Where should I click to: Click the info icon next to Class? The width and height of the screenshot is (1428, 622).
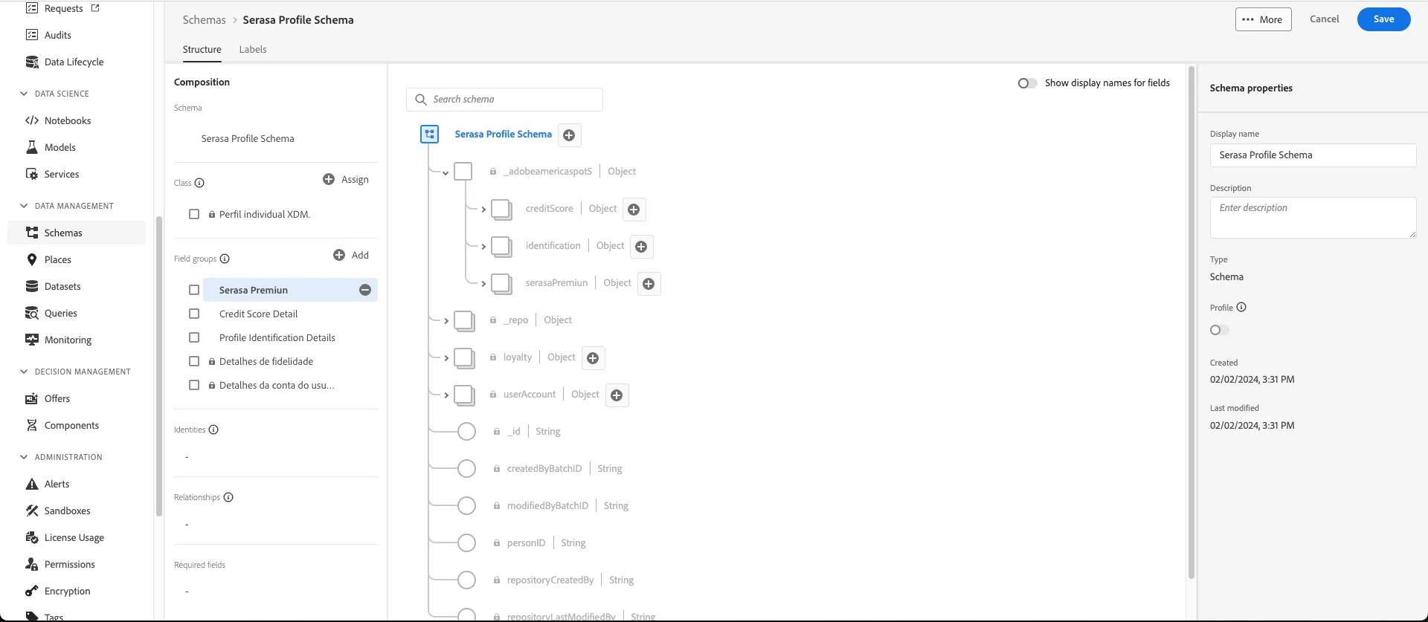point(199,183)
